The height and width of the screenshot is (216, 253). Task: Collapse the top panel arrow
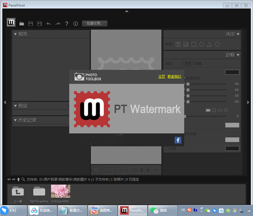(126, 11)
